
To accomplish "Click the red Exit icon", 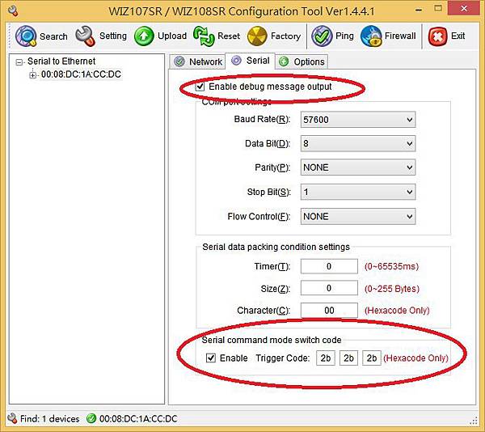I will 437,36.
